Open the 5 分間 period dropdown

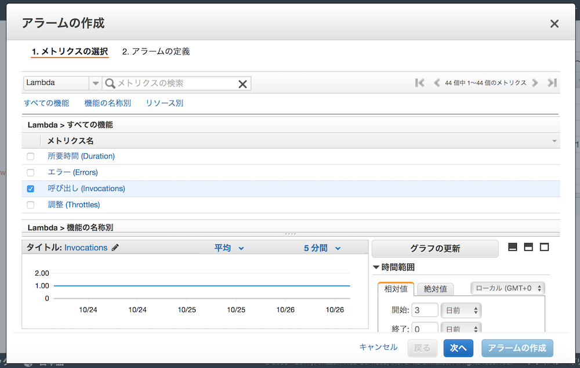pyautogui.click(x=322, y=248)
